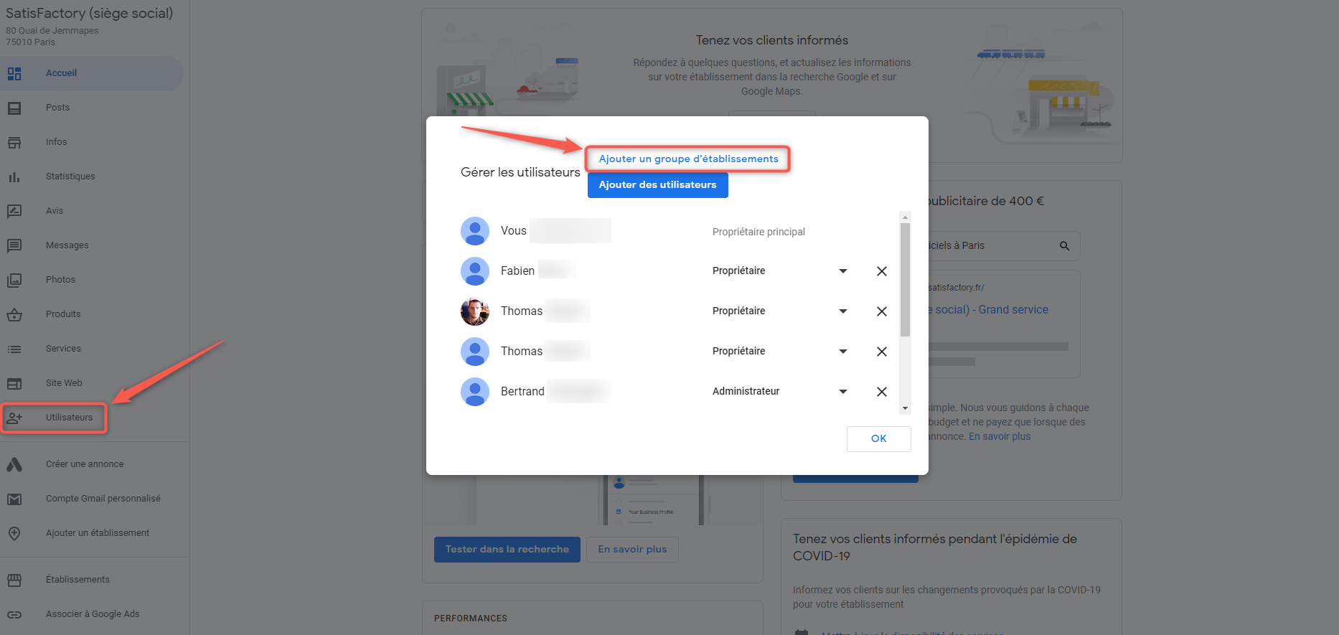This screenshot has width=1339, height=635.
Task: Remove Bertrand with the X button
Action: point(882,392)
